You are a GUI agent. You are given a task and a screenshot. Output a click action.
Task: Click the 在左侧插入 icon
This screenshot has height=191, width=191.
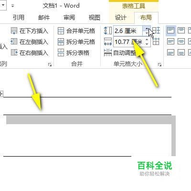click(x=14, y=42)
